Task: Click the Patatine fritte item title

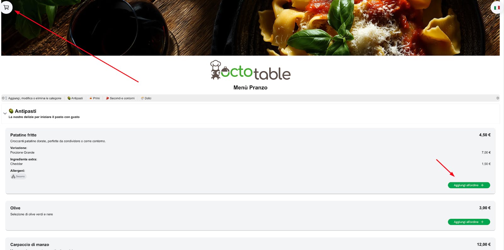Action: (x=23, y=135)
